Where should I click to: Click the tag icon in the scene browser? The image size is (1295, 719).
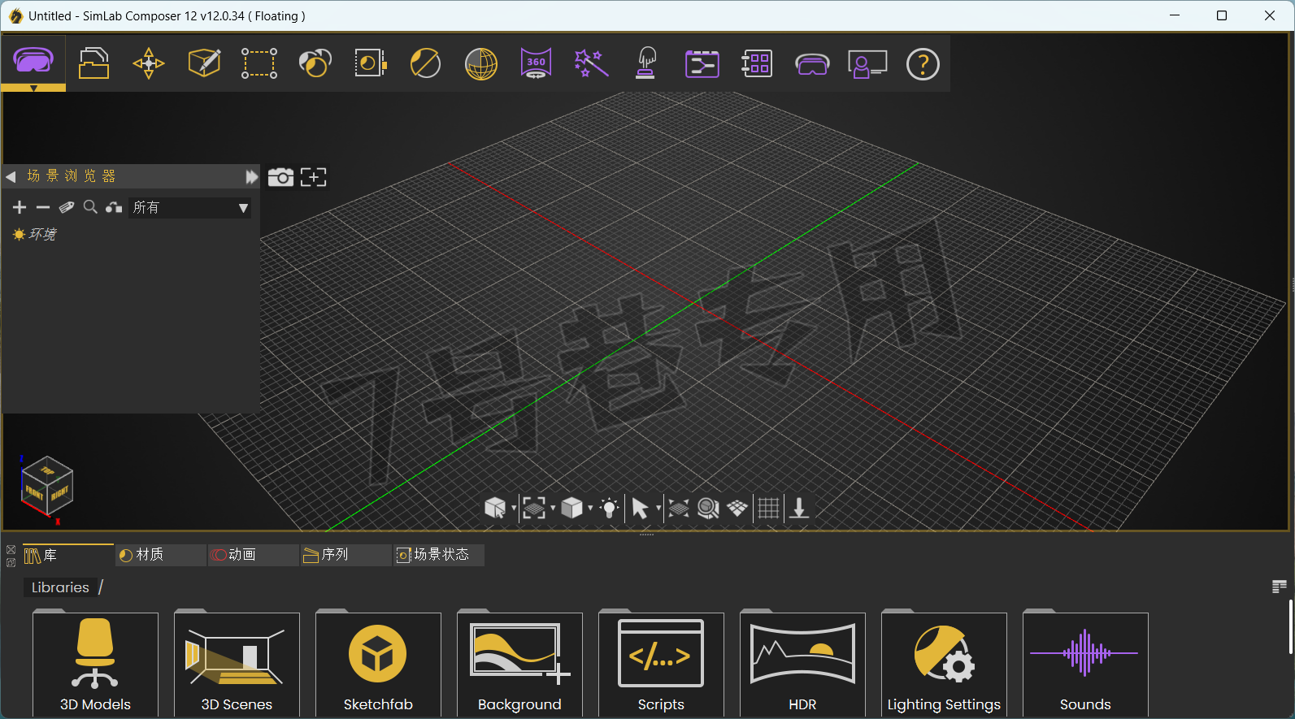(67, 208)
